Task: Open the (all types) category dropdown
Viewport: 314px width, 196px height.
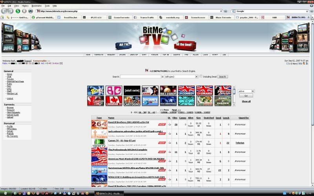Action: coord(181,76)
